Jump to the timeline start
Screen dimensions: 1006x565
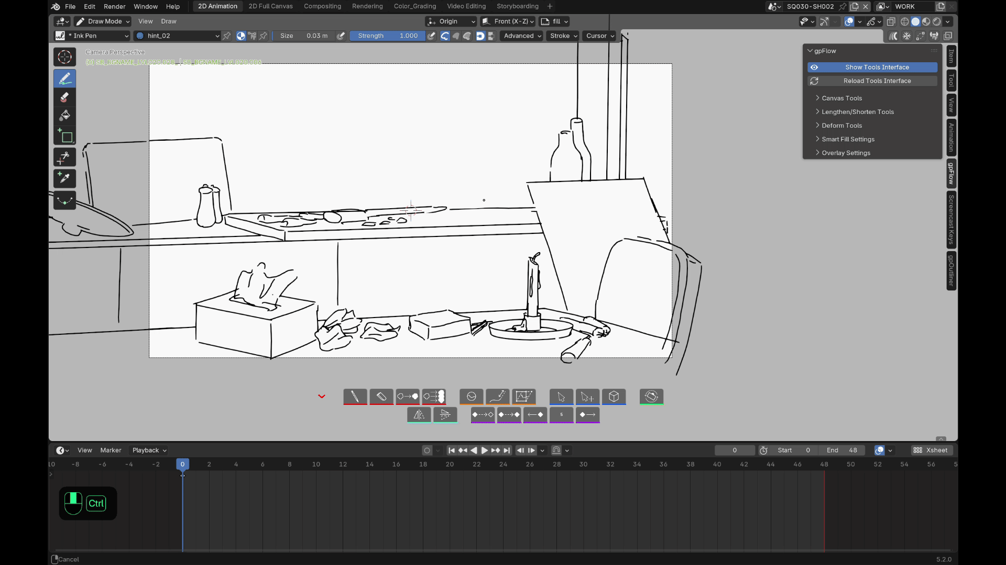pyautogui.click(x=451, y=450)
